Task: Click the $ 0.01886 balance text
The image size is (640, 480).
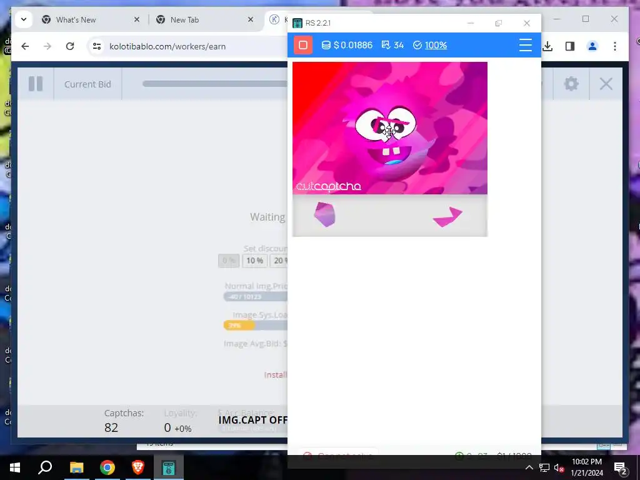Action: pos(352,45)
